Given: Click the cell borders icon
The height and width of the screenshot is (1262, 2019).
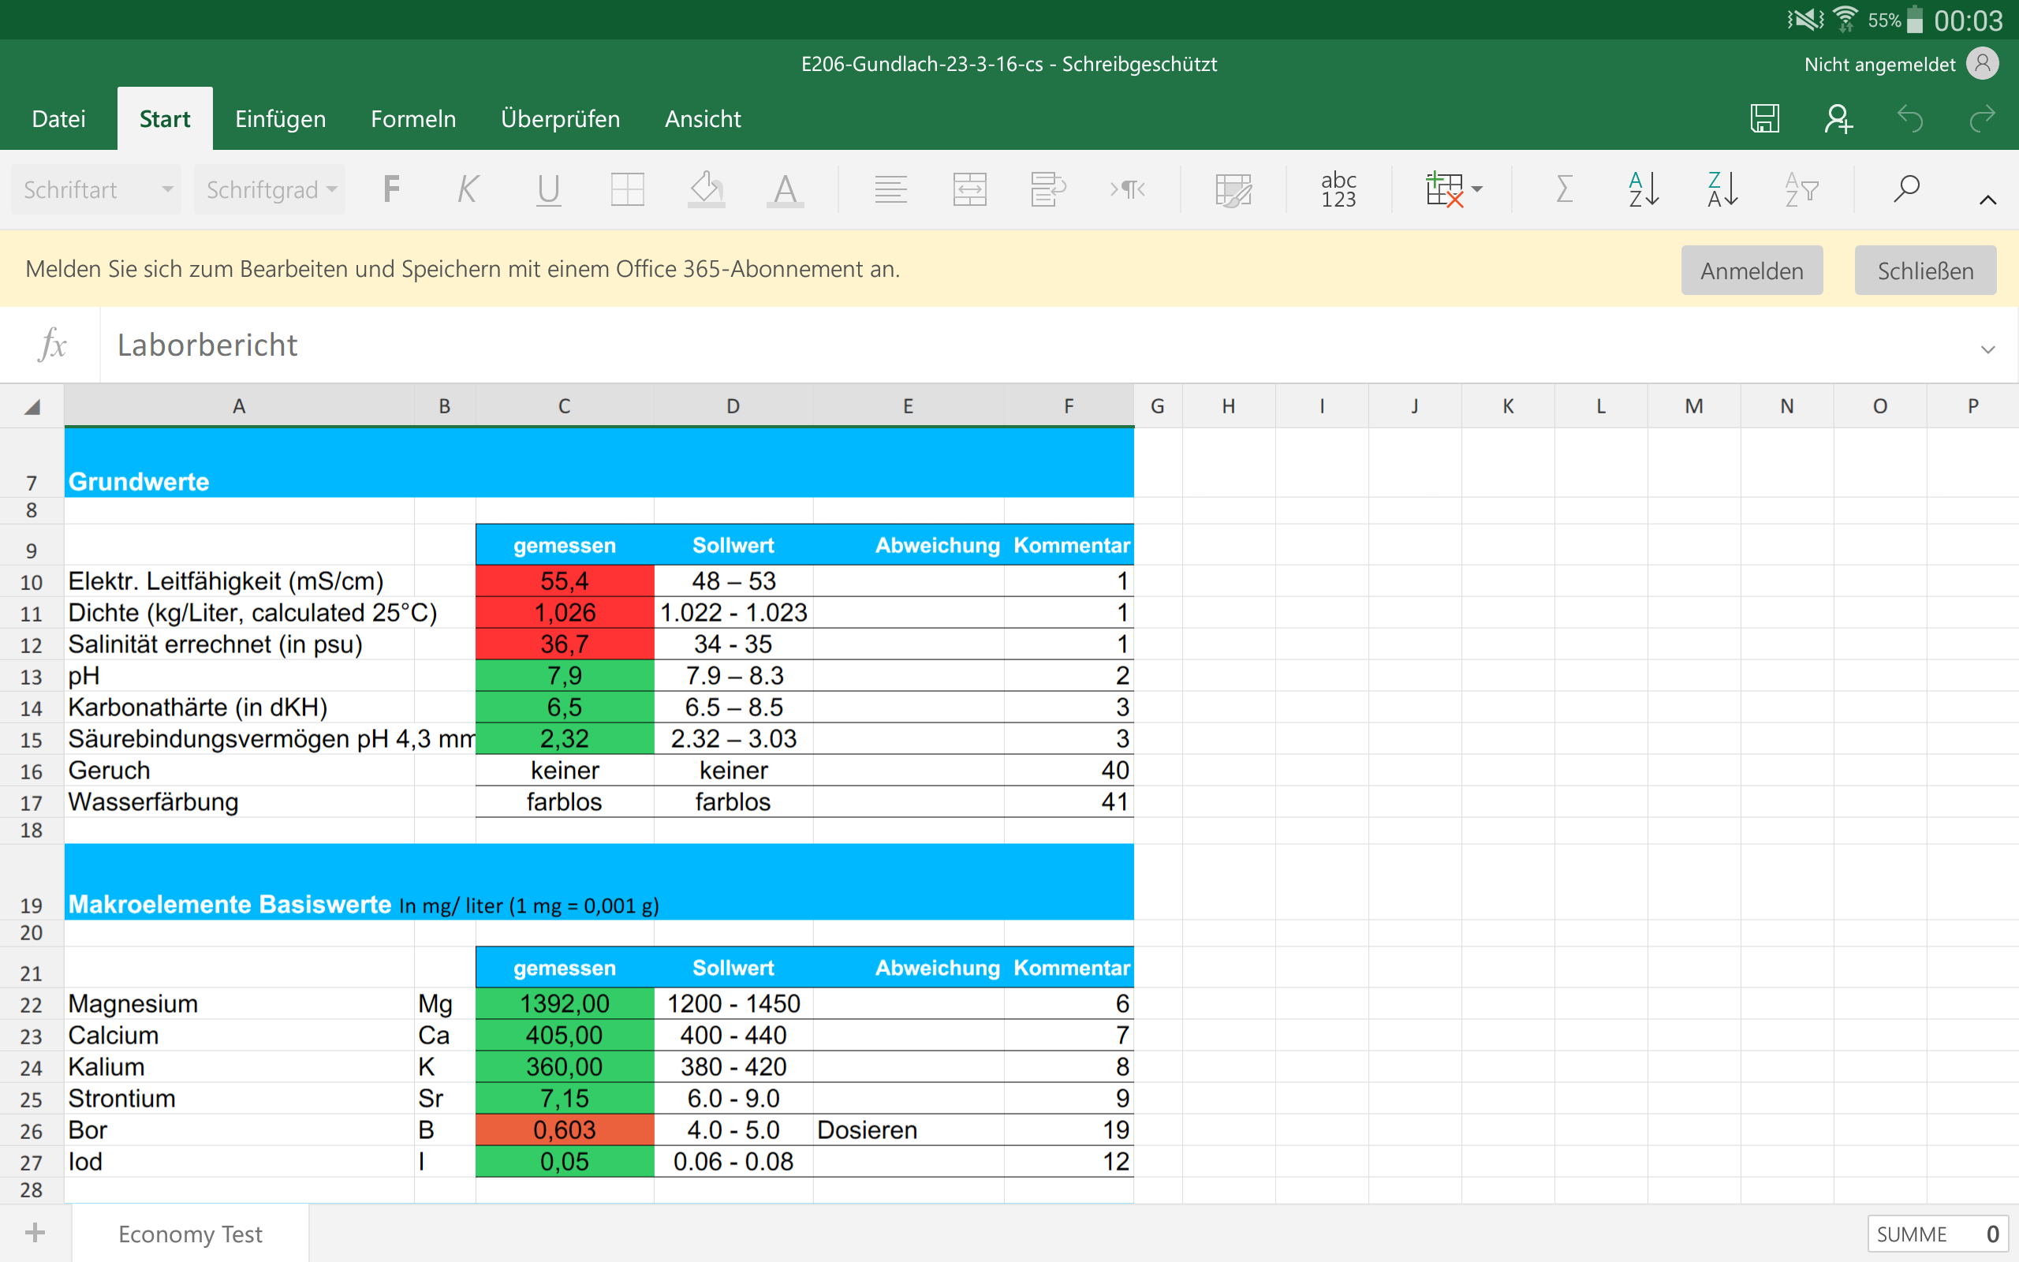Looking at the screenshot, I should 626,189.
